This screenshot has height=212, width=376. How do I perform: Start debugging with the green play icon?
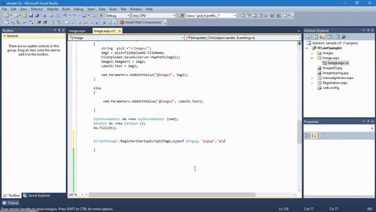pos(101,16)
